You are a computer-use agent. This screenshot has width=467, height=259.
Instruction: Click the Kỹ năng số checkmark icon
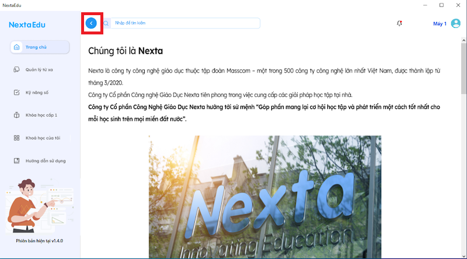click(x=17, y=93)
